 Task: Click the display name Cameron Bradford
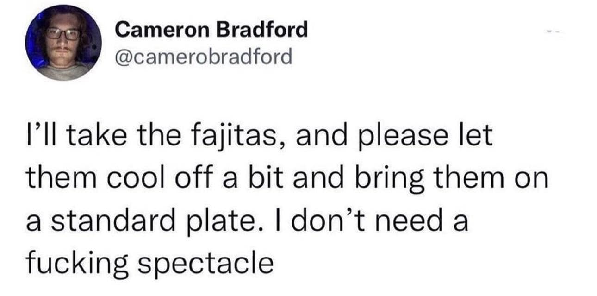211,30
